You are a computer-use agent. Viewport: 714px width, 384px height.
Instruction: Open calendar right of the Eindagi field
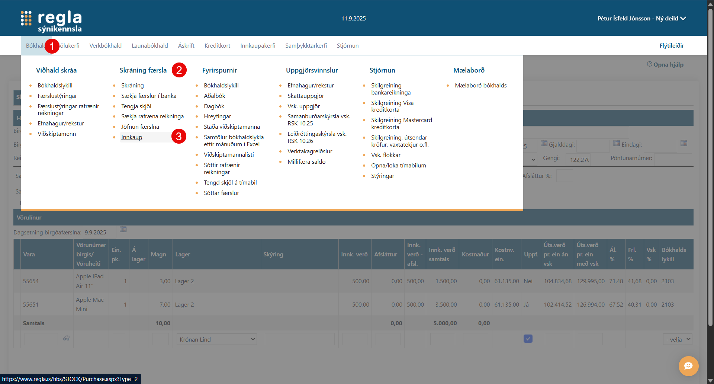pos(684,143)
